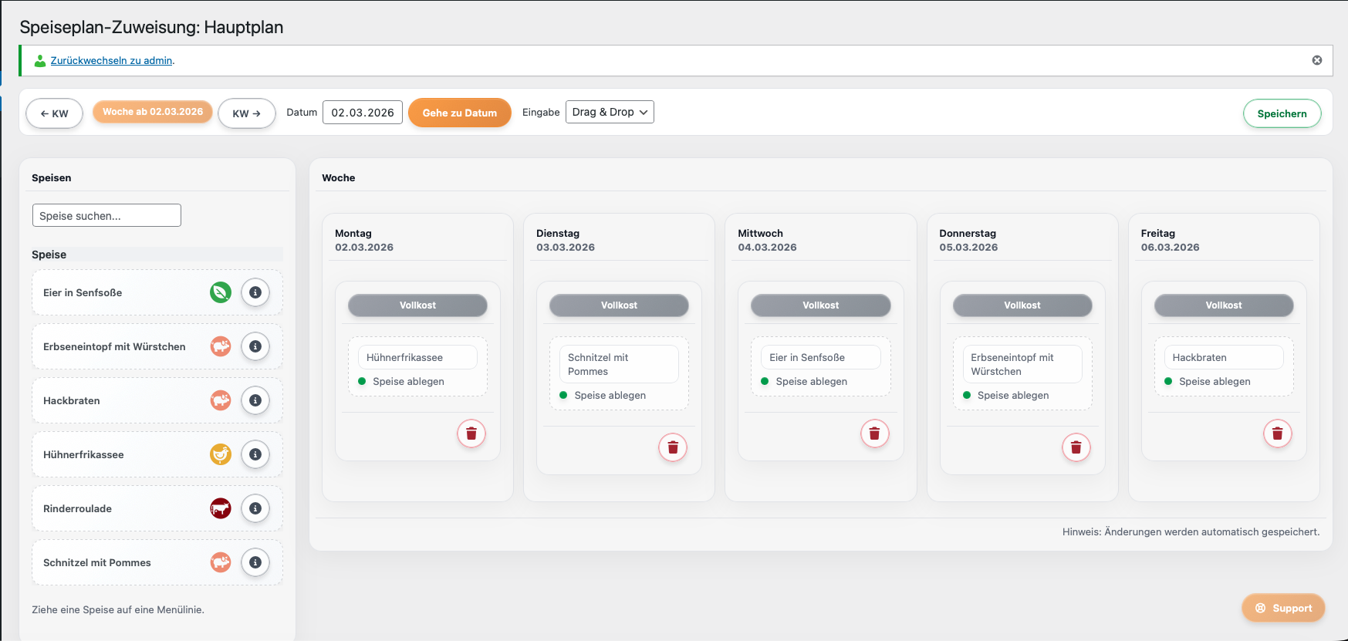The height and width of the screenshot is (641, 1348).
Task: Click the dark red beef icon on Rinderroulade
Action: pos(221,509)
